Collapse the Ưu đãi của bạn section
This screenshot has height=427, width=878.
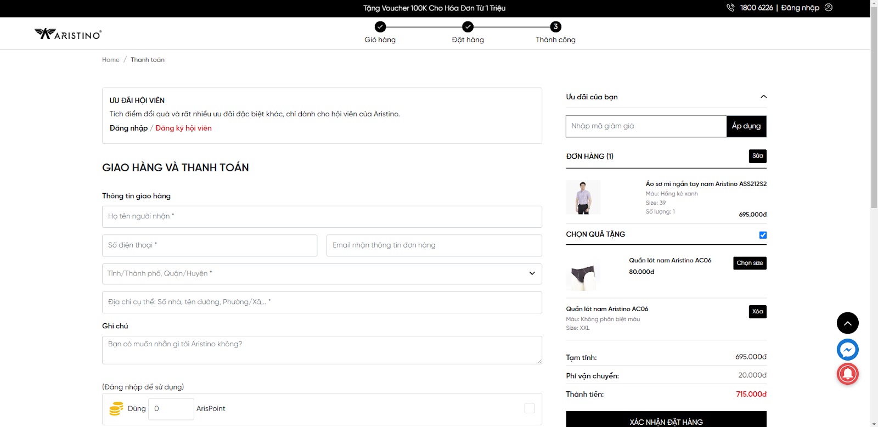(x=763, y=97)
